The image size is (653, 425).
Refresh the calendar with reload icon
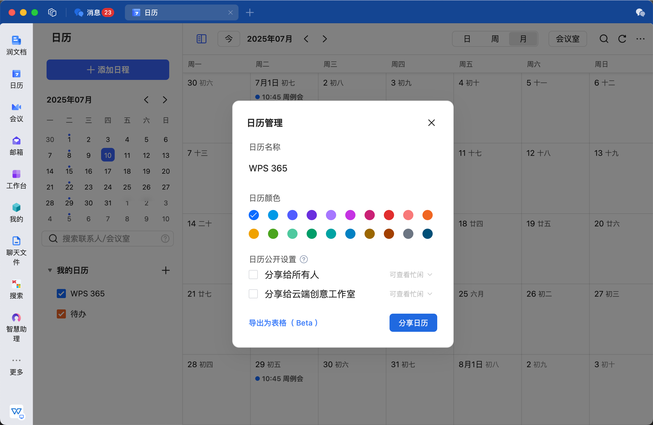pyautogui.click(x=622, y=39)
